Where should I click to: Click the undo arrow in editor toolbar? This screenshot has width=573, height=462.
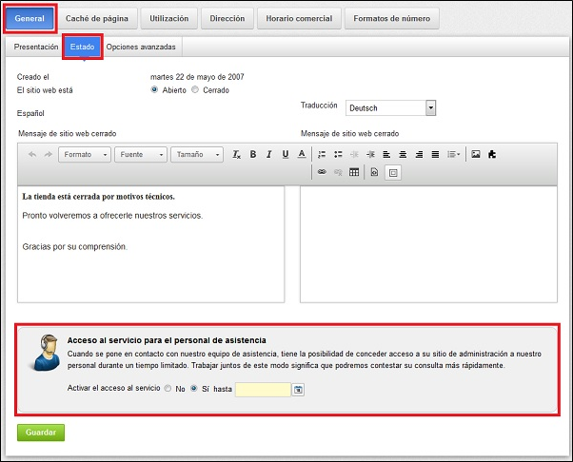[32, 154]
